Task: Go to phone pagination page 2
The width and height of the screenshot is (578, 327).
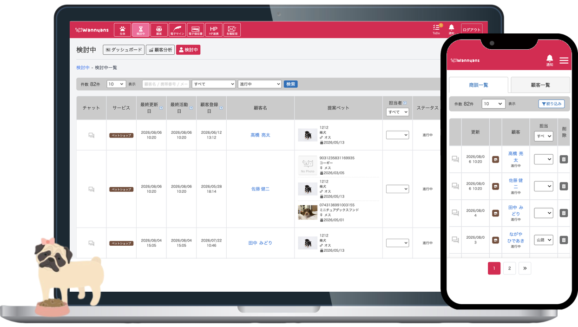Action: 510,268
